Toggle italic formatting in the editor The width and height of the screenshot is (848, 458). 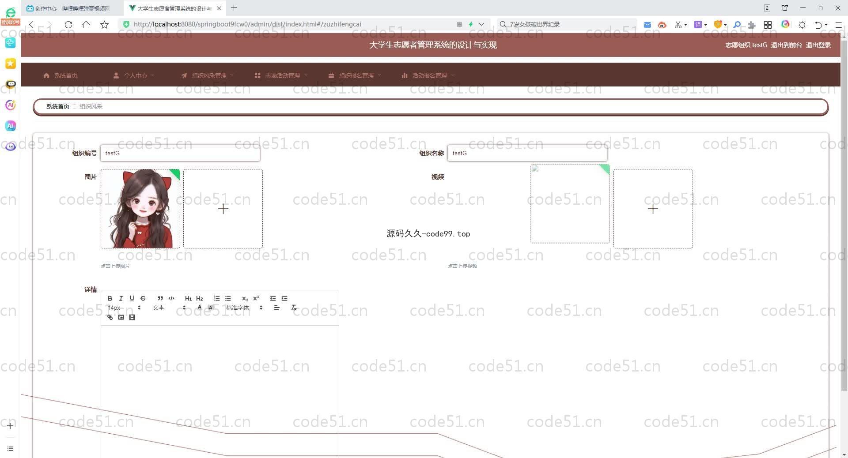(121, 298)
